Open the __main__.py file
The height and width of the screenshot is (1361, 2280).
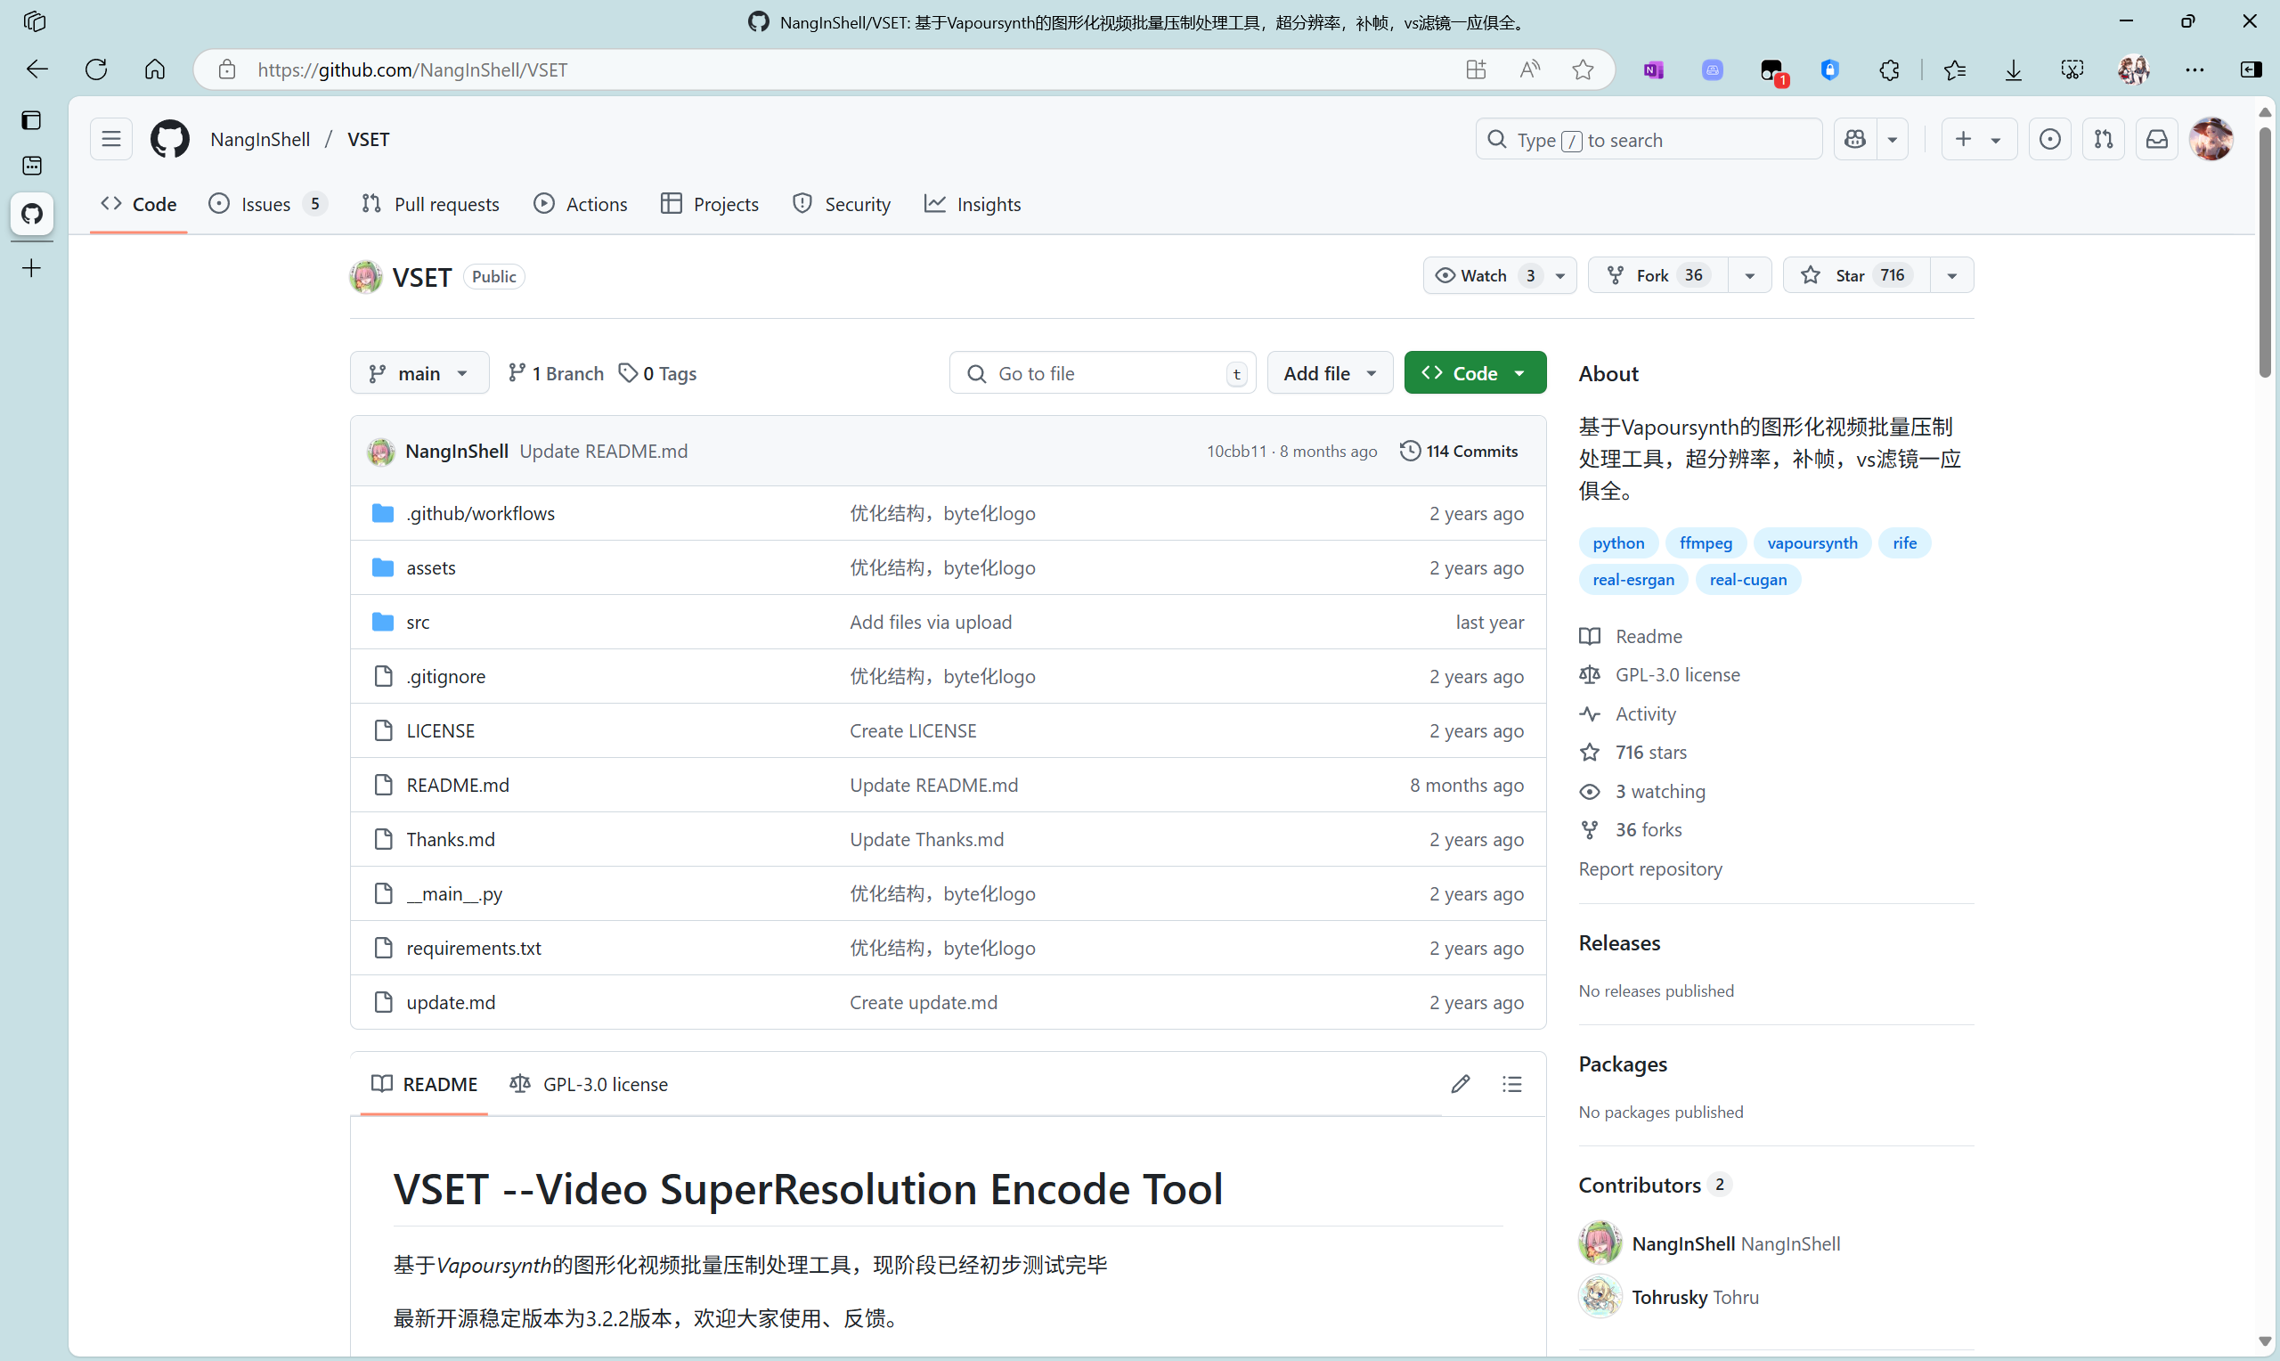(454, 894)
